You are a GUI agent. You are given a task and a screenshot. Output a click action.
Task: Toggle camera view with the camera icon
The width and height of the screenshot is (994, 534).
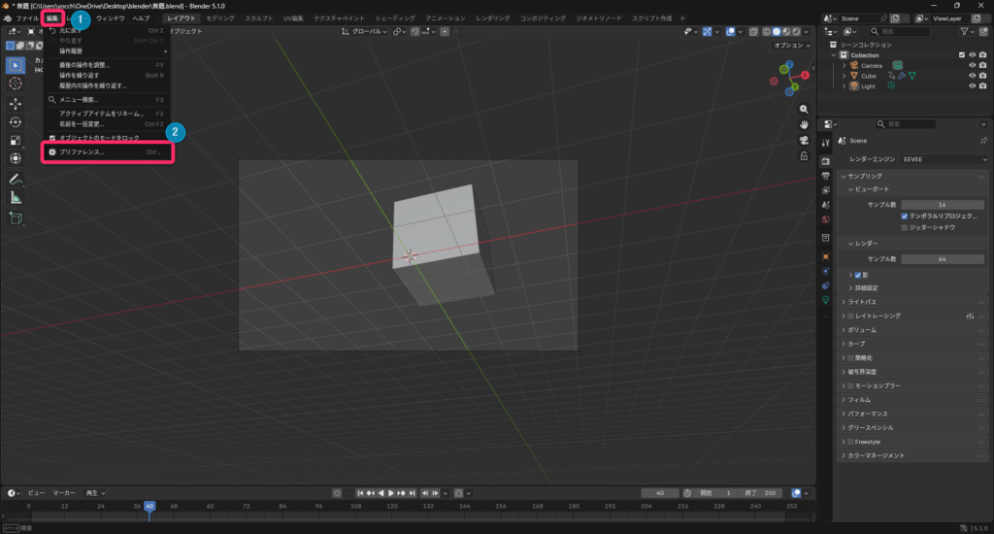tap(804, 140)
